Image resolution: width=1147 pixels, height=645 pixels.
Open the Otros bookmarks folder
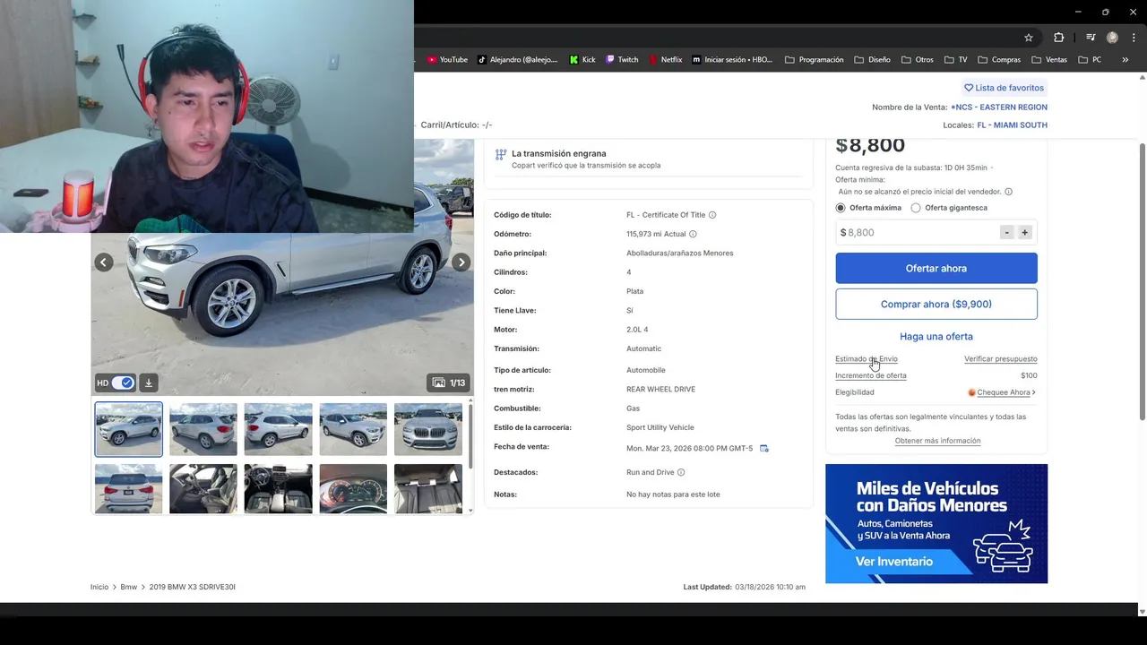point(918,60)
